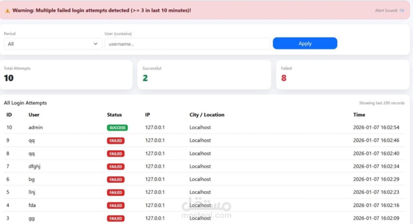Click the Status column header
Screen dimensions: 413x224
pyautogui.click(x=114, y=115)
